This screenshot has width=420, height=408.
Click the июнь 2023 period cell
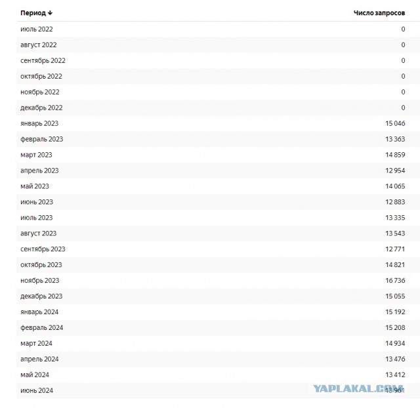(x=37, y=202)
